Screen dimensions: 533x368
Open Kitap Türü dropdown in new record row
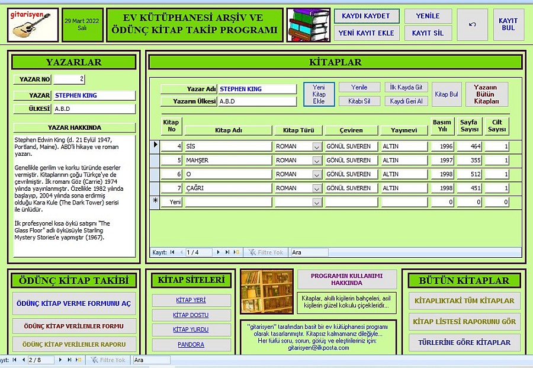click(316, 202)
